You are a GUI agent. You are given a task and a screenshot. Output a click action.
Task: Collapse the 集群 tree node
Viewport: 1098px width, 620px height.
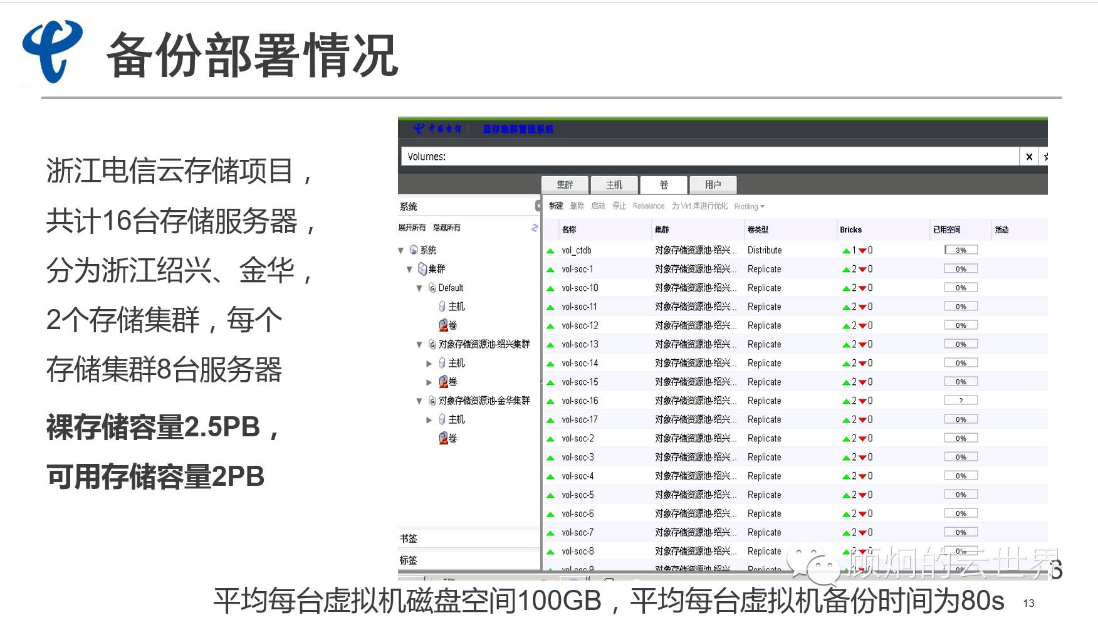tap(409, 269)
